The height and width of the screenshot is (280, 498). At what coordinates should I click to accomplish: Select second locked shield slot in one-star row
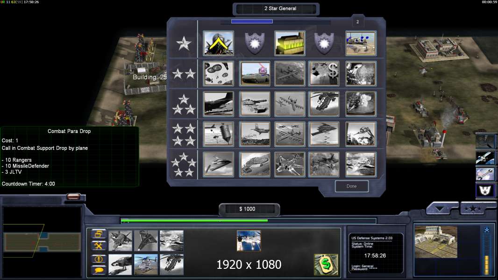pyautogui.click(x=324, y=43)
